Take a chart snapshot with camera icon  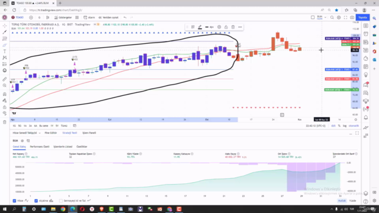352,17
